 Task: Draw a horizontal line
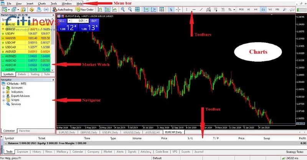194,9
